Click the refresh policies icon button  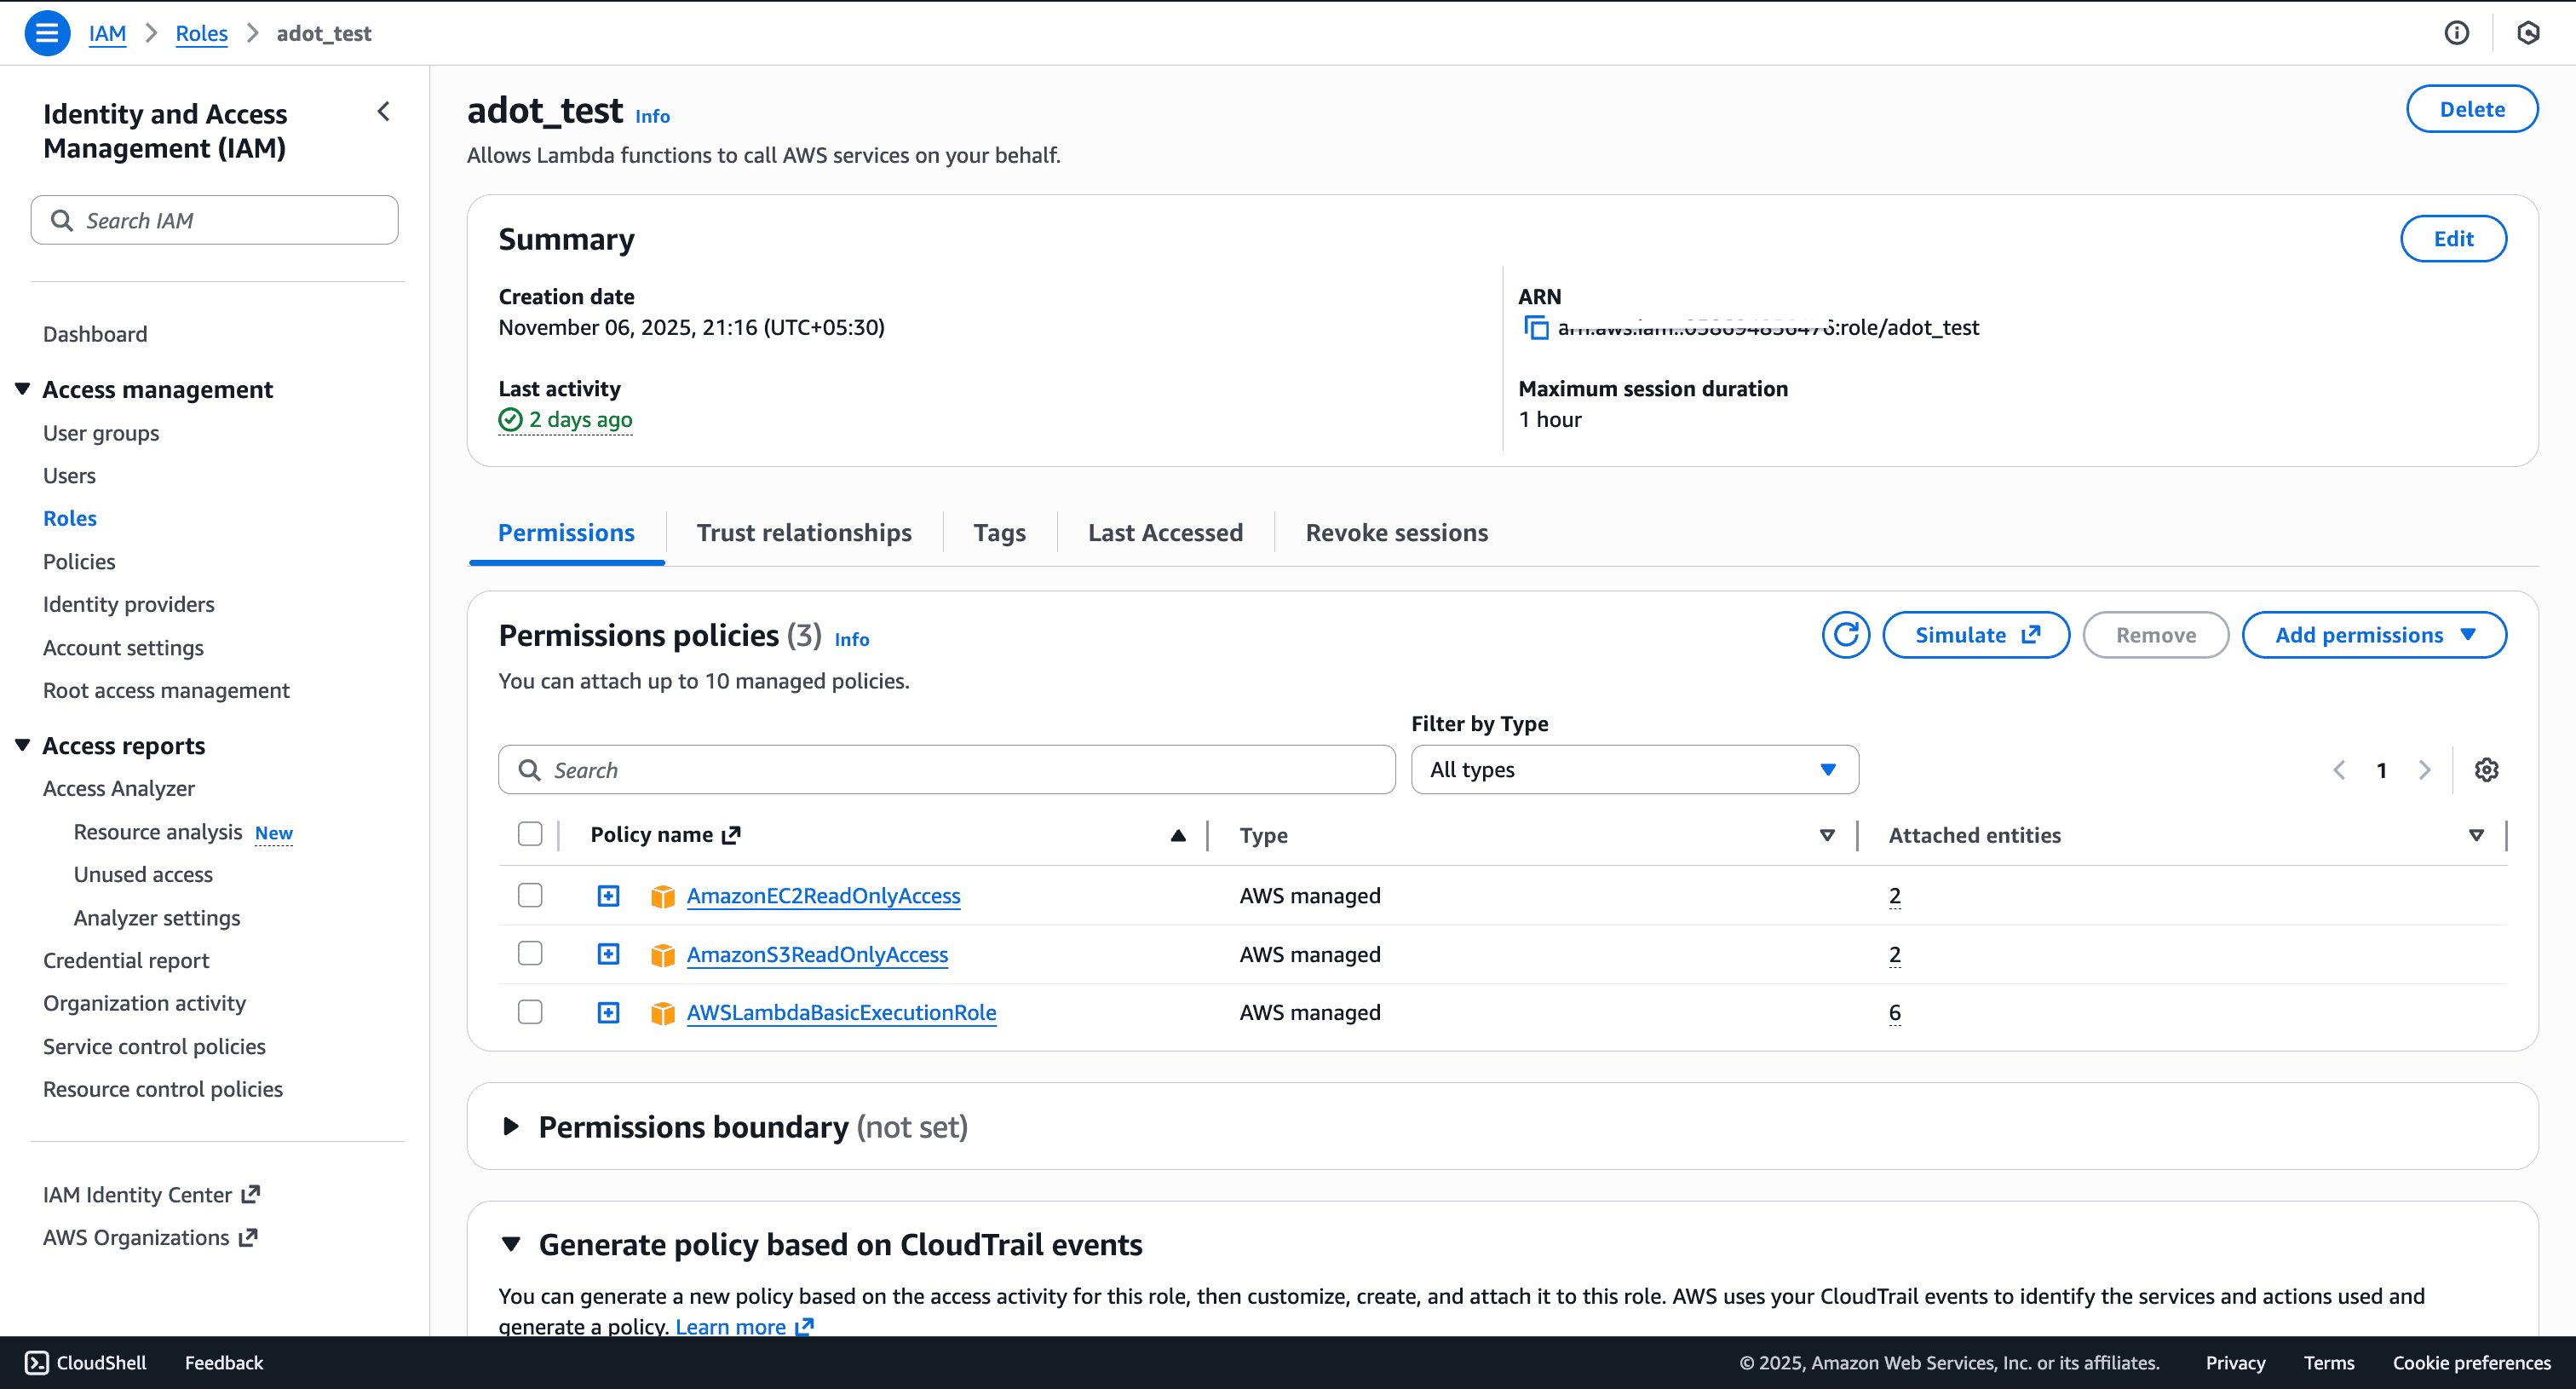[x=1845, y=635]
